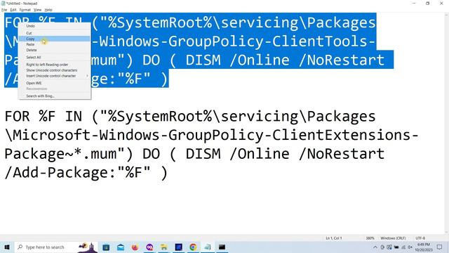The height and width of the screenshot is (253, 449).
Task: Choose Search with Bing in context menu
Action: tap(55, 96)
